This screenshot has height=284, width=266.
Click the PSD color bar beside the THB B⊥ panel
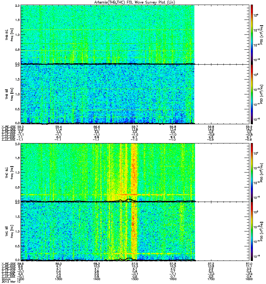point(251,34)
